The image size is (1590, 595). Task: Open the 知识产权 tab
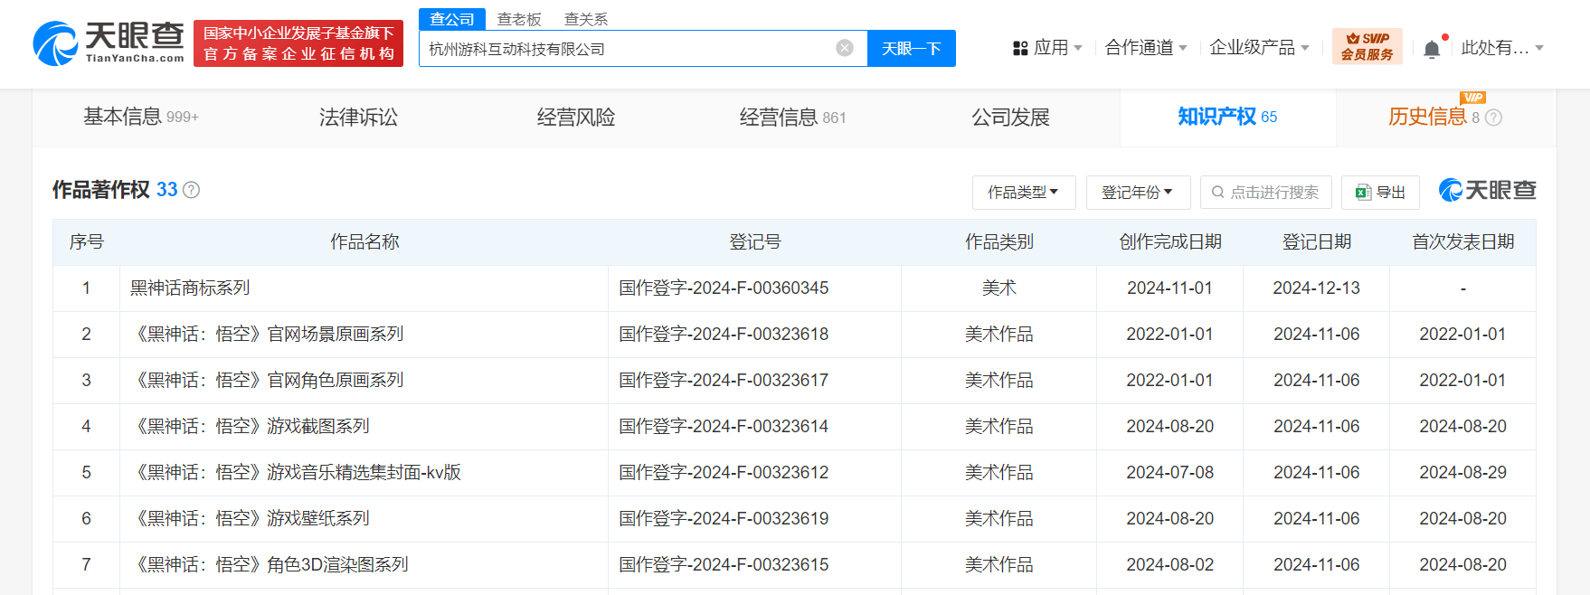click(1227, 118)
